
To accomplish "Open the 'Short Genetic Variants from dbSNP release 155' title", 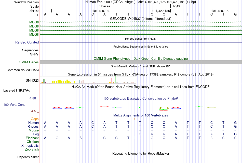I will point(141,66).
